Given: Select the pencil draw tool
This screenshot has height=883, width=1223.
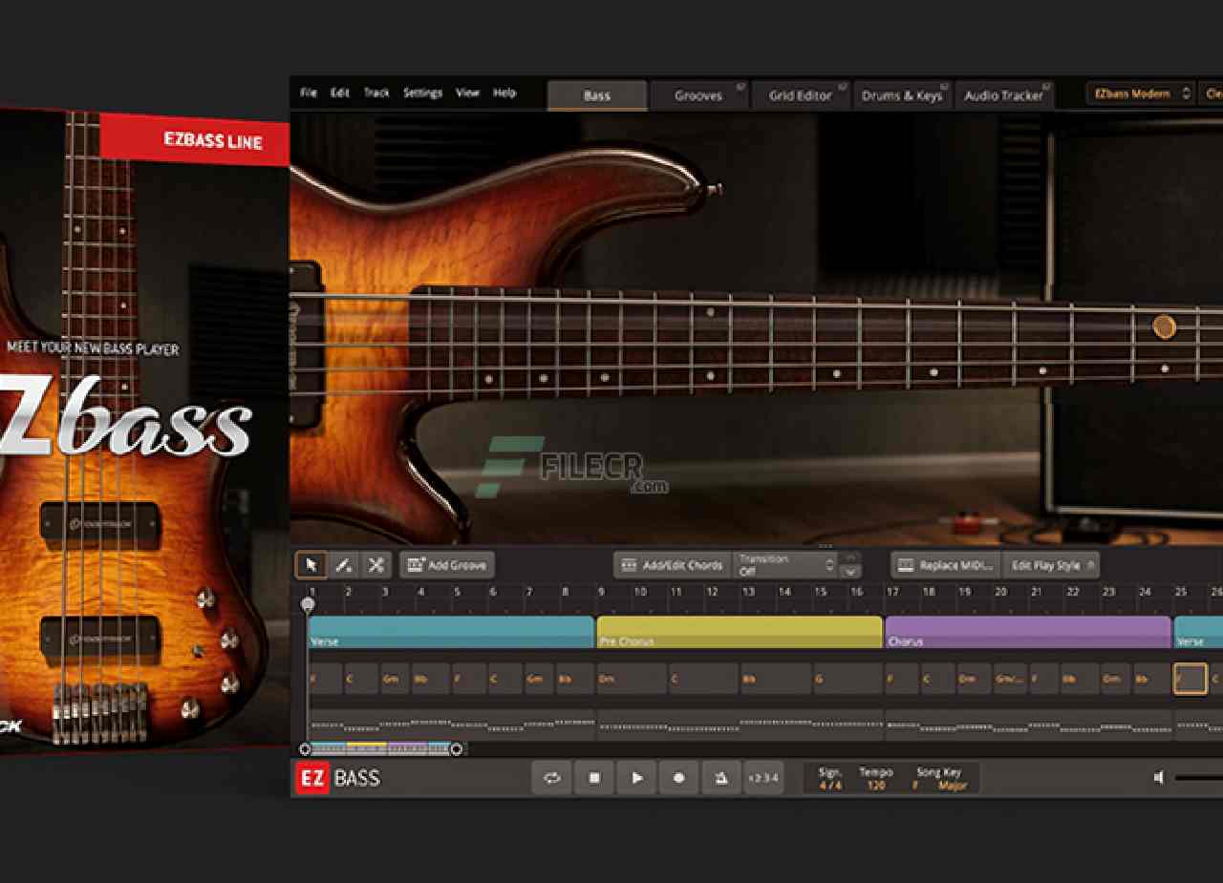Looking at the screenshot, I should tap(343, 565).
